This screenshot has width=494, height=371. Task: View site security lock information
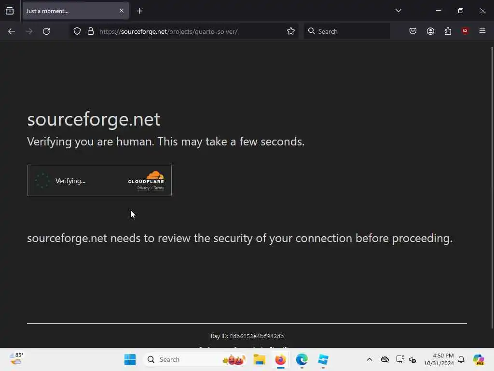[x=91, y=31]
